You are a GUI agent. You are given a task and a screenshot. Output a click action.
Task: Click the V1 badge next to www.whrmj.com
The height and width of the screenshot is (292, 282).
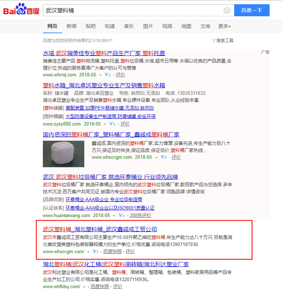(x=108, y=75)
